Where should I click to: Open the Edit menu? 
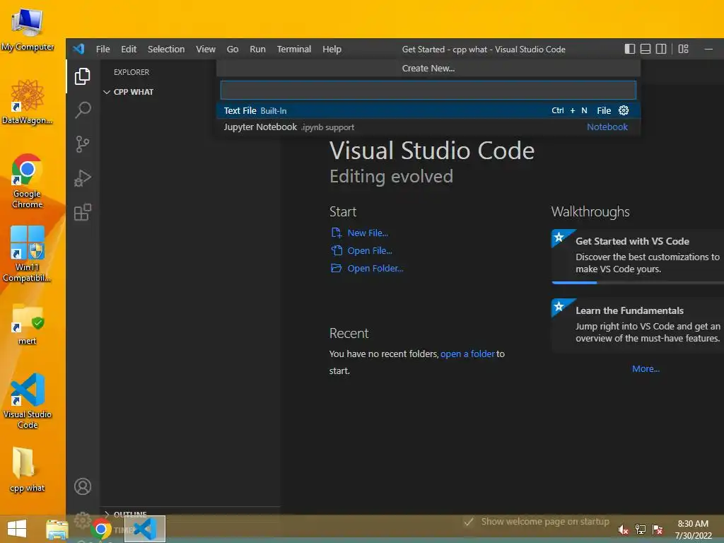129,49
